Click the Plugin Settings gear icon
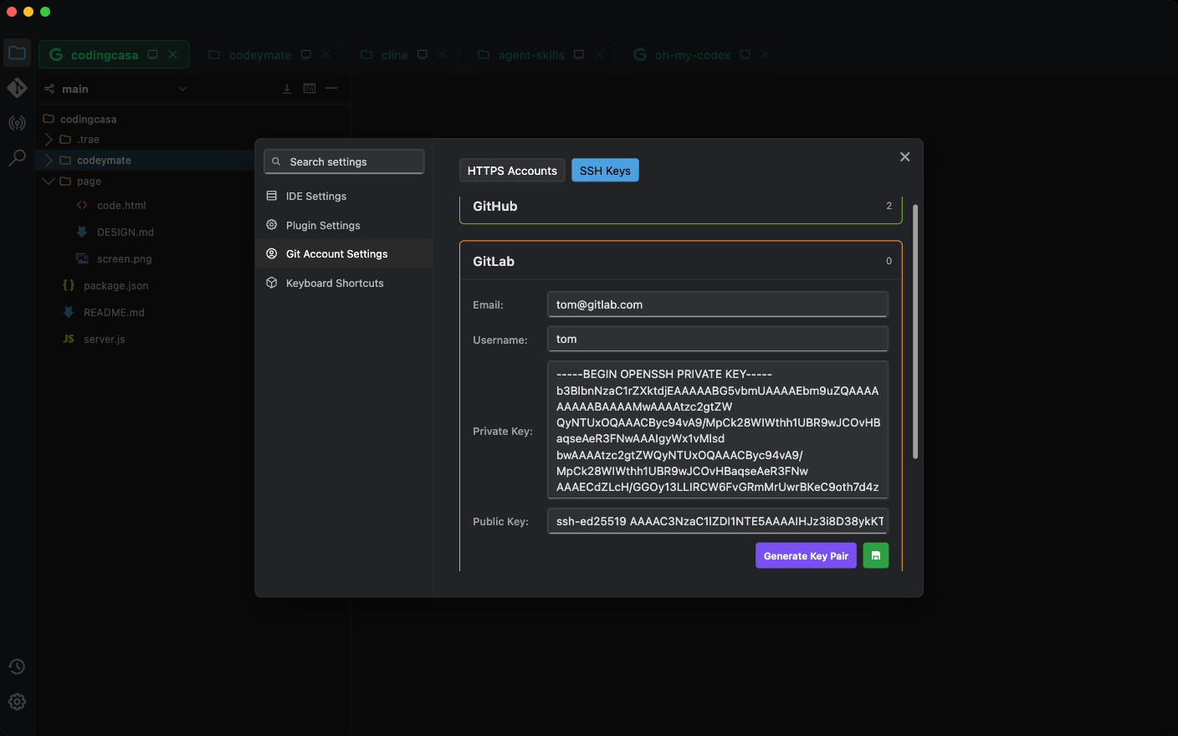Screen dimensions: 1178x736 point(271,225)
